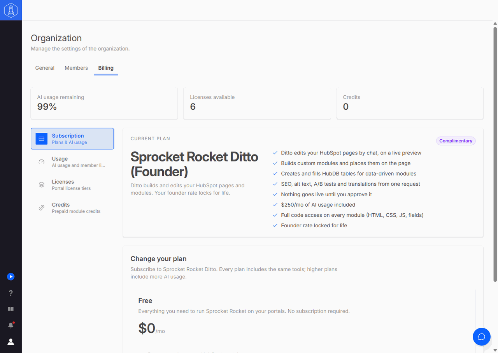The height and width of the screenshot is (353, 498).
Task: Click the Sprocket Rocket logo icon
Action: click(x=11, y=10)
